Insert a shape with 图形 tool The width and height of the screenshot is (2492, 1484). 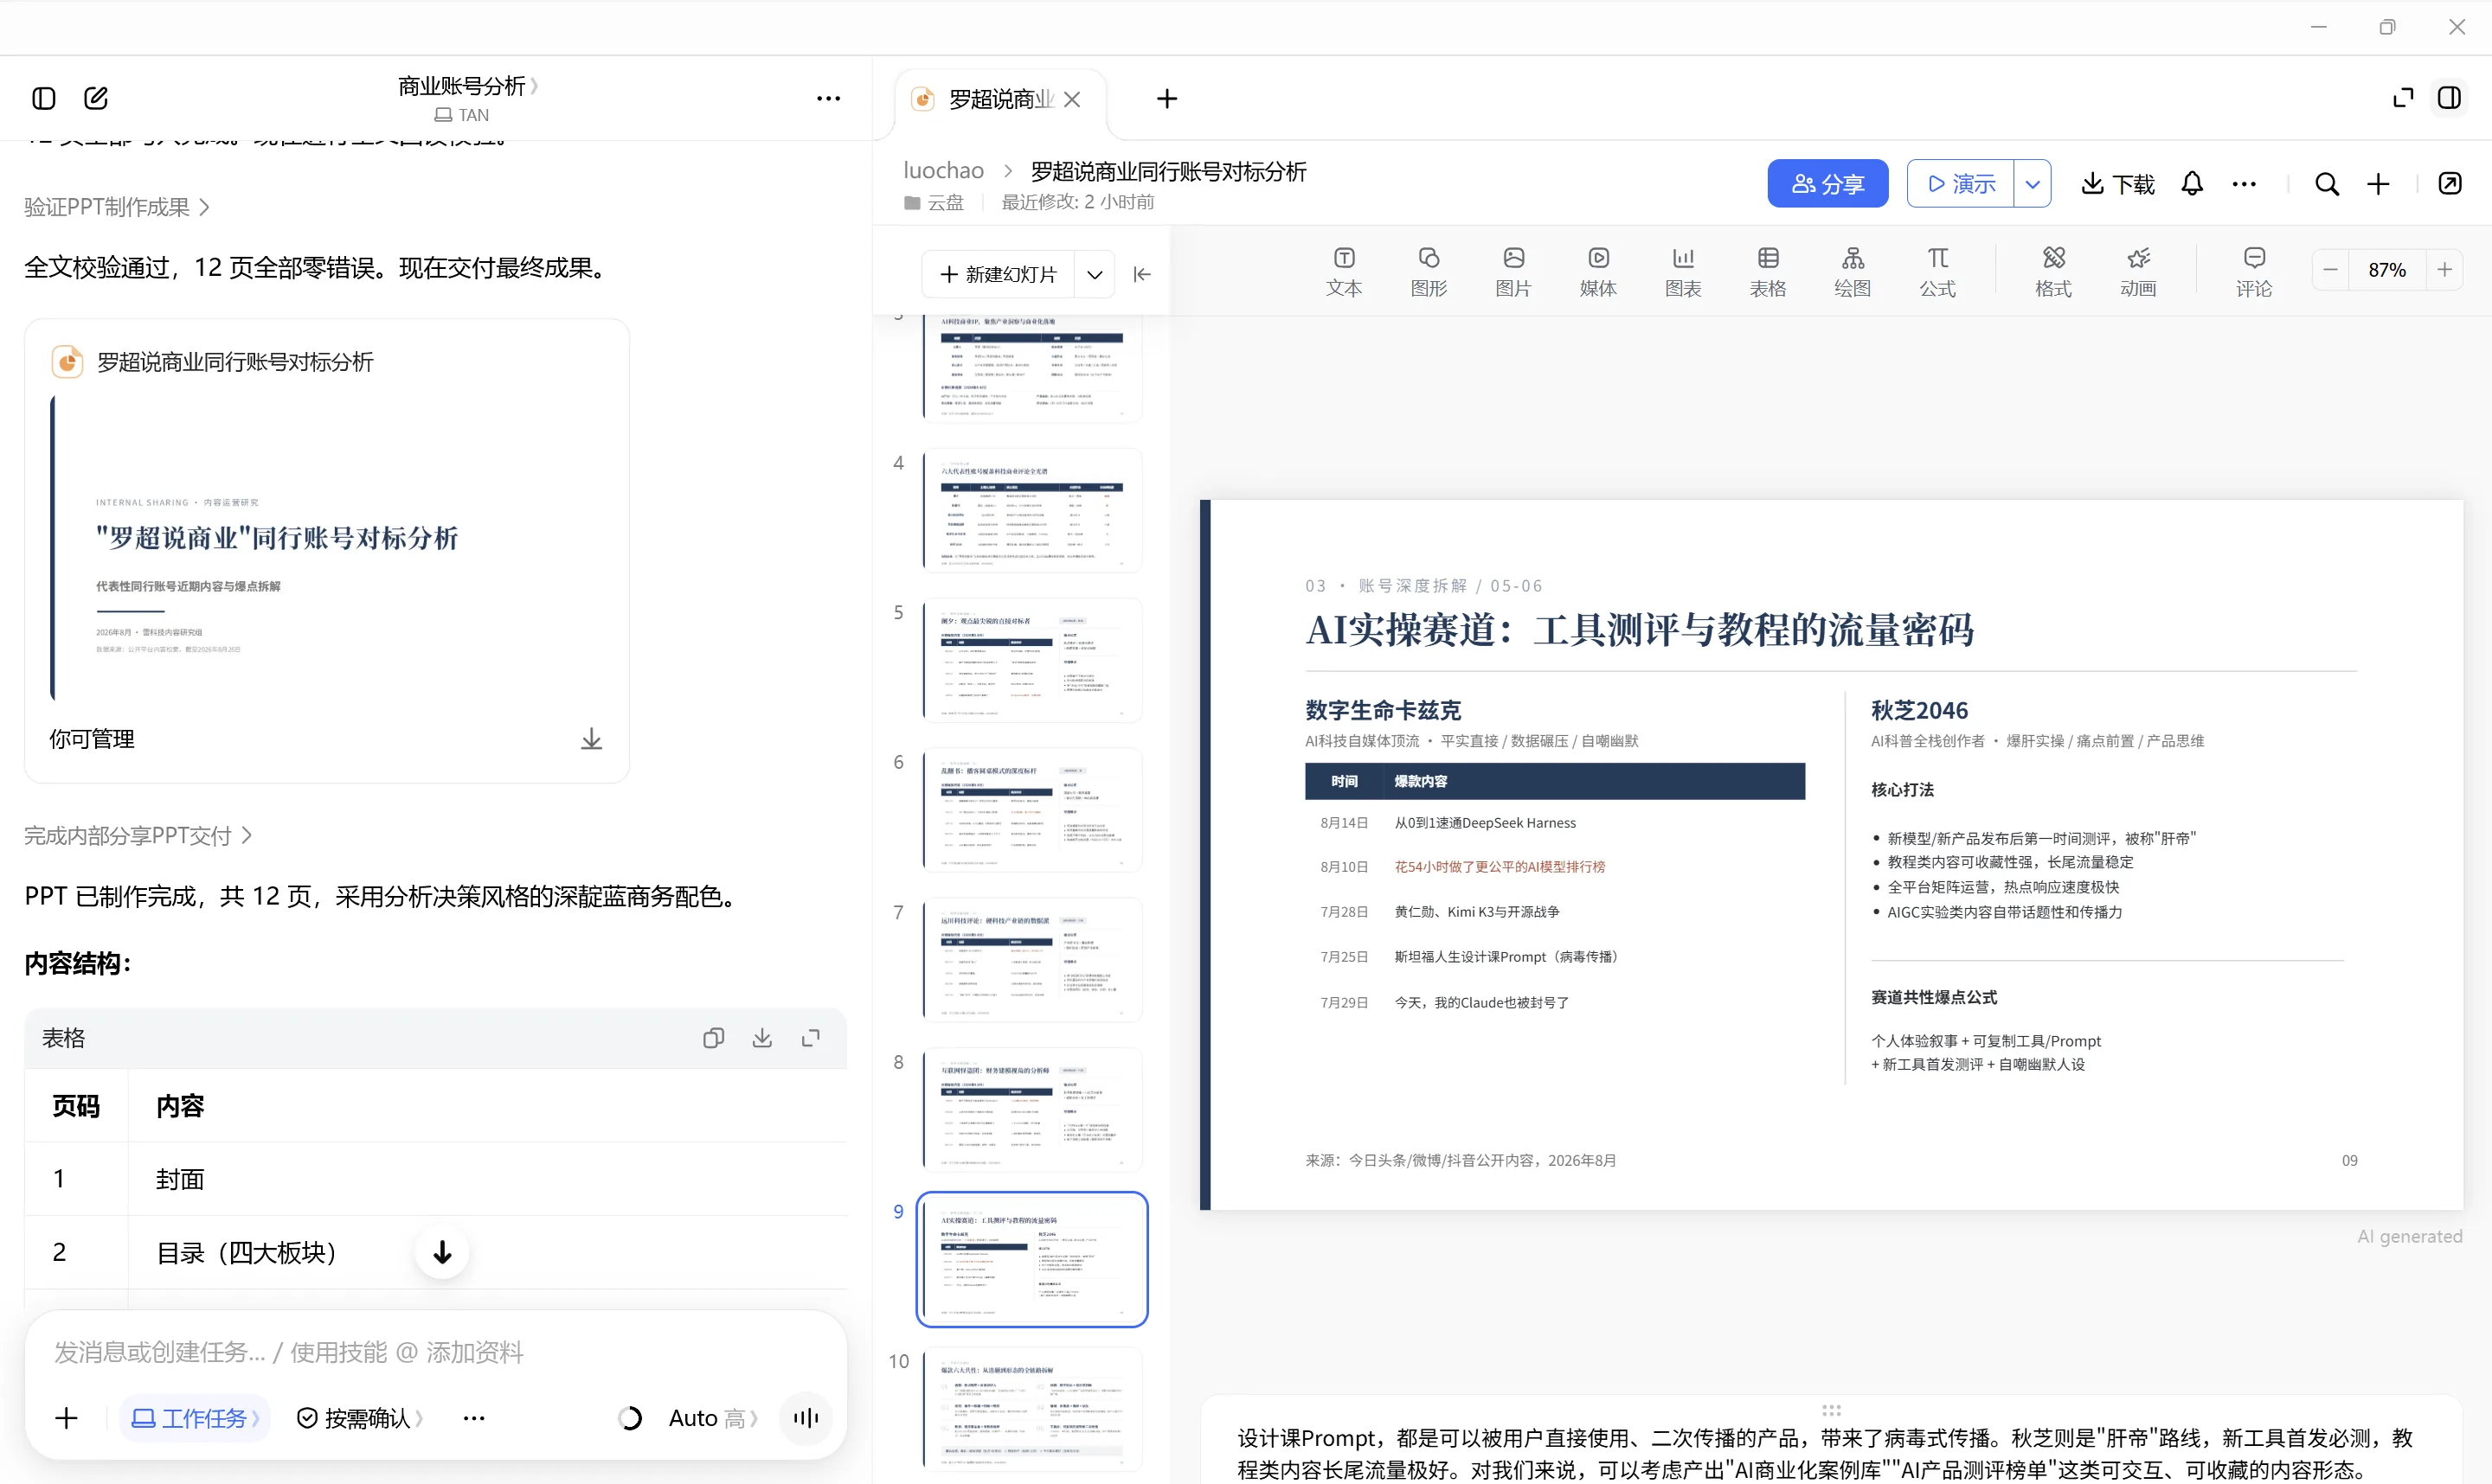(1429, 272)
